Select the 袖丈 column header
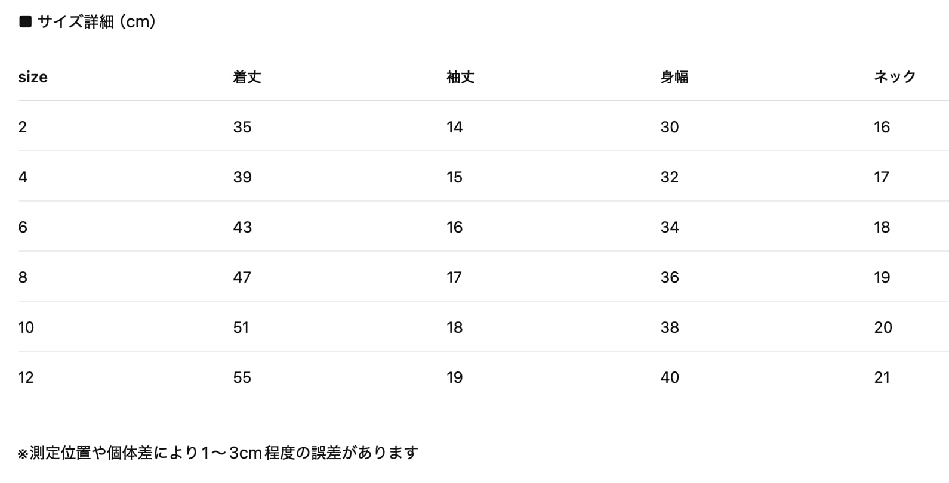The height and width of the screenshot is (483, 949). (460, 77)
